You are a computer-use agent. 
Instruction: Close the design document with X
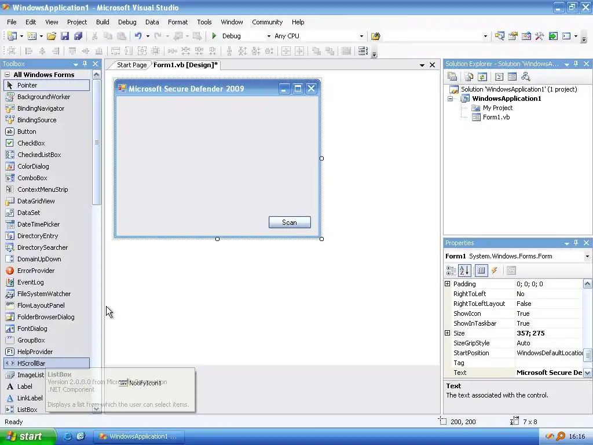point(432,65)
